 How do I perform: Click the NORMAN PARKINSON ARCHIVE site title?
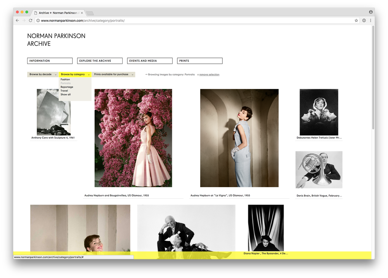point(56,40)
